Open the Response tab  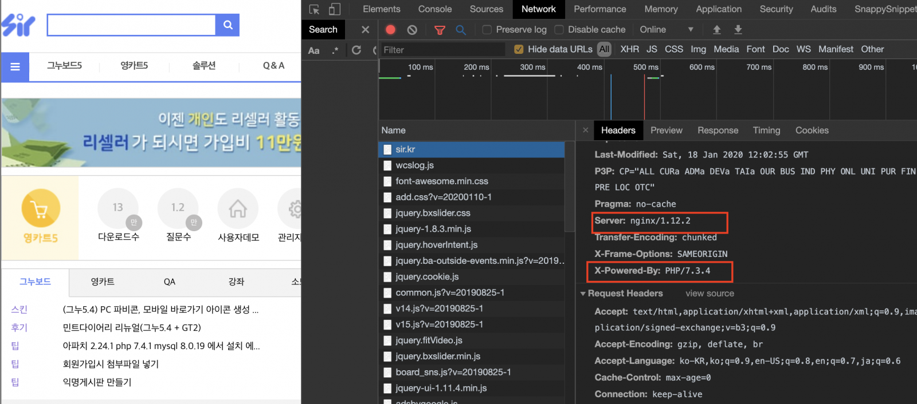coord(718,130)
